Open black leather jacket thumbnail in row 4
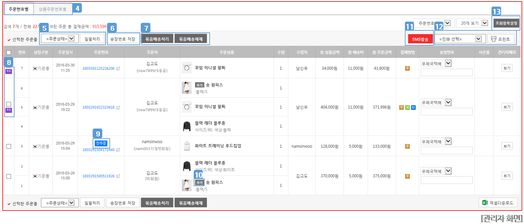Screen dimensions: 524x224 tap(187, 127)
